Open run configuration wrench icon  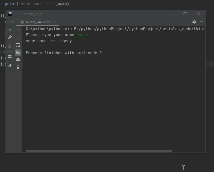point(10,37)
